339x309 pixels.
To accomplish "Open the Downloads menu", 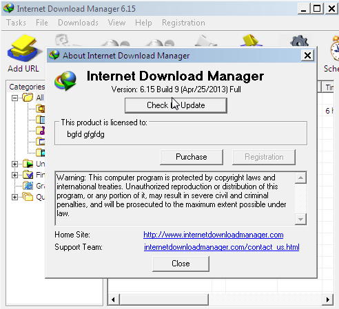I will pyautogui.click(x=78, y=23).
